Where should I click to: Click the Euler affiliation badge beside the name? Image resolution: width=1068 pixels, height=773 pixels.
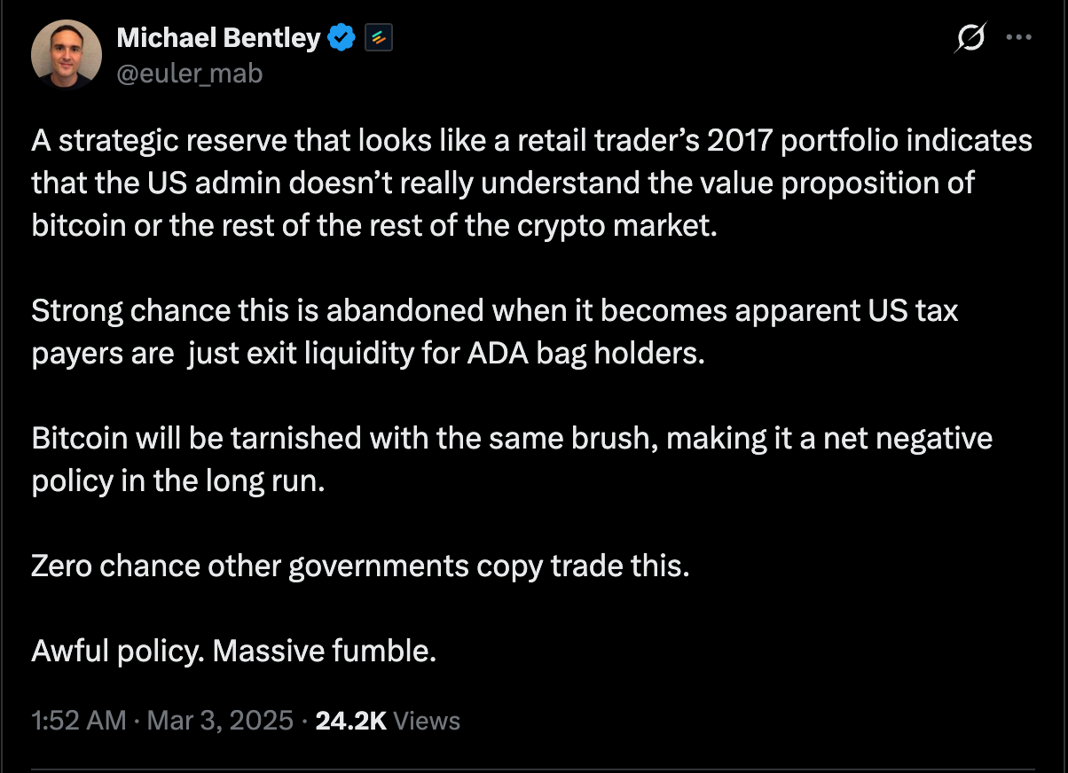(x=379, y=37)
